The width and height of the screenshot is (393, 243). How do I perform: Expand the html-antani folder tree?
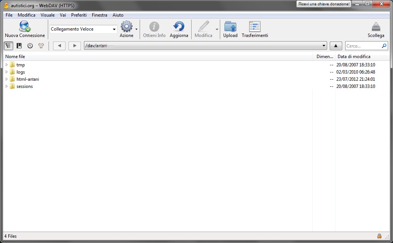6,79
